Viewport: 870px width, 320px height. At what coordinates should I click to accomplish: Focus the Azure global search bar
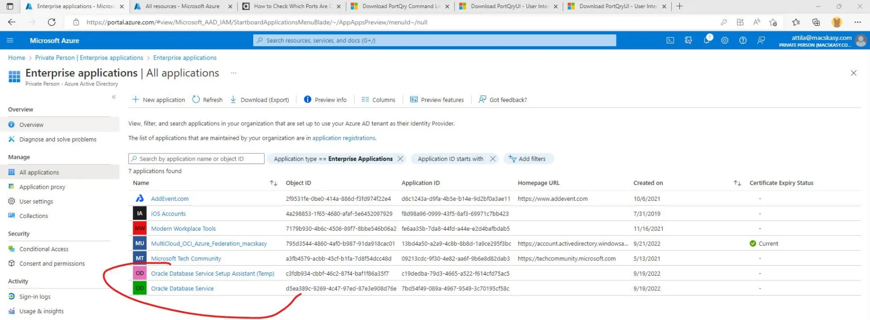tap(434, 41)
